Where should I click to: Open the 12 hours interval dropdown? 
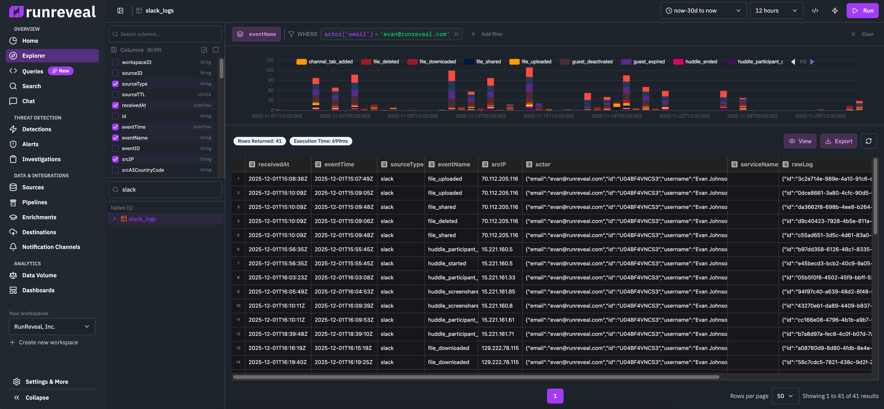coord(776,10)
